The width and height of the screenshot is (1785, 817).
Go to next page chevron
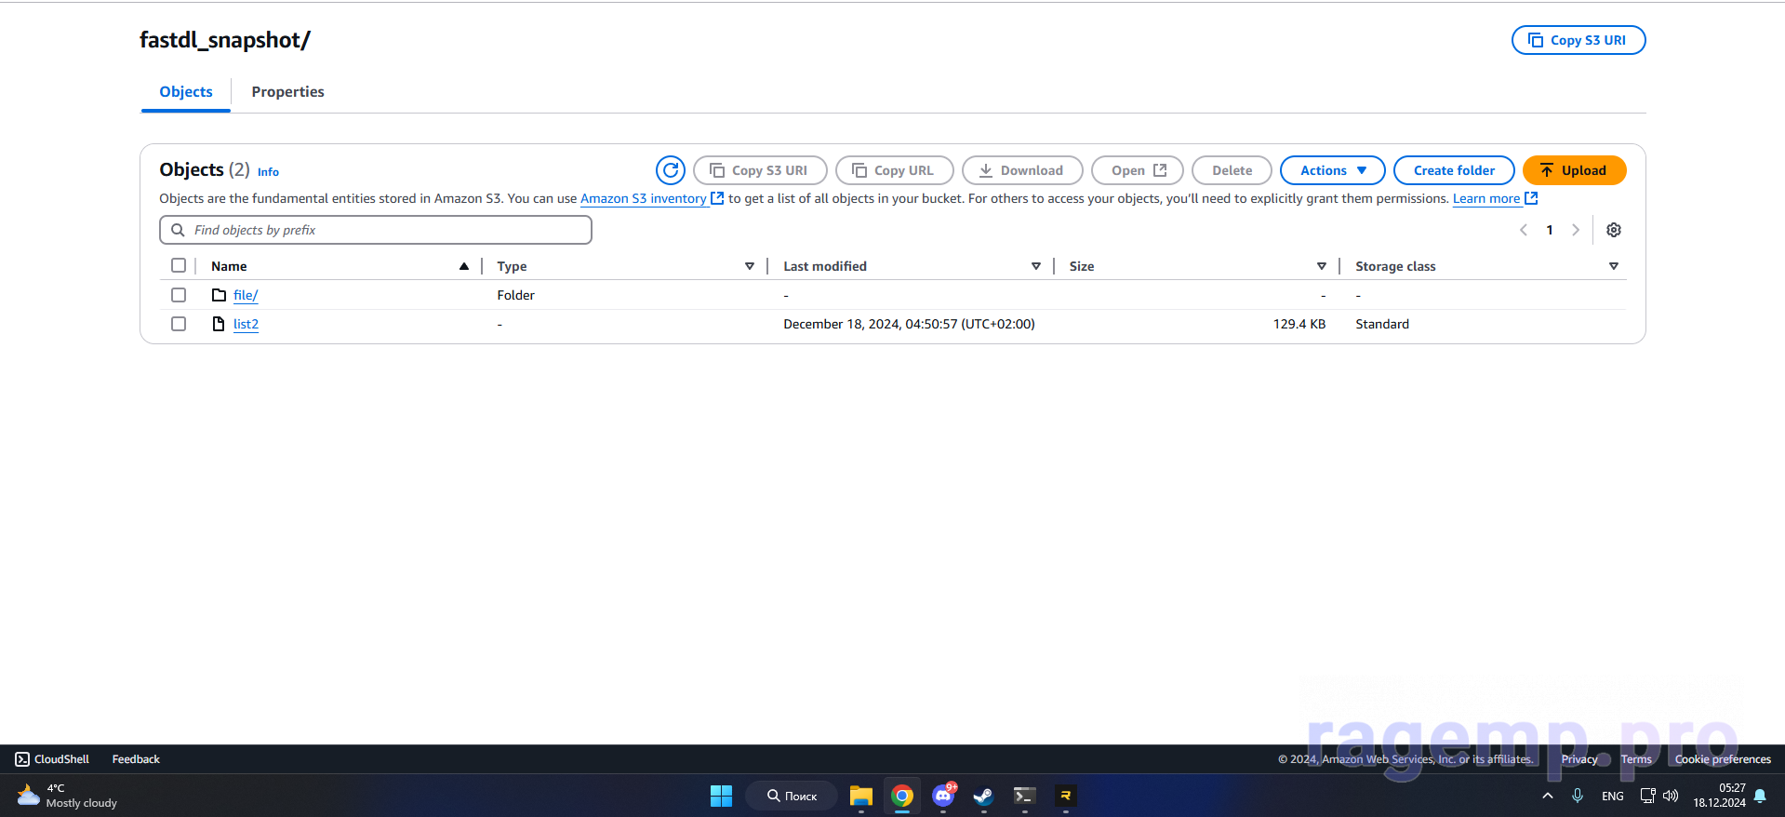pos(1576,230)
